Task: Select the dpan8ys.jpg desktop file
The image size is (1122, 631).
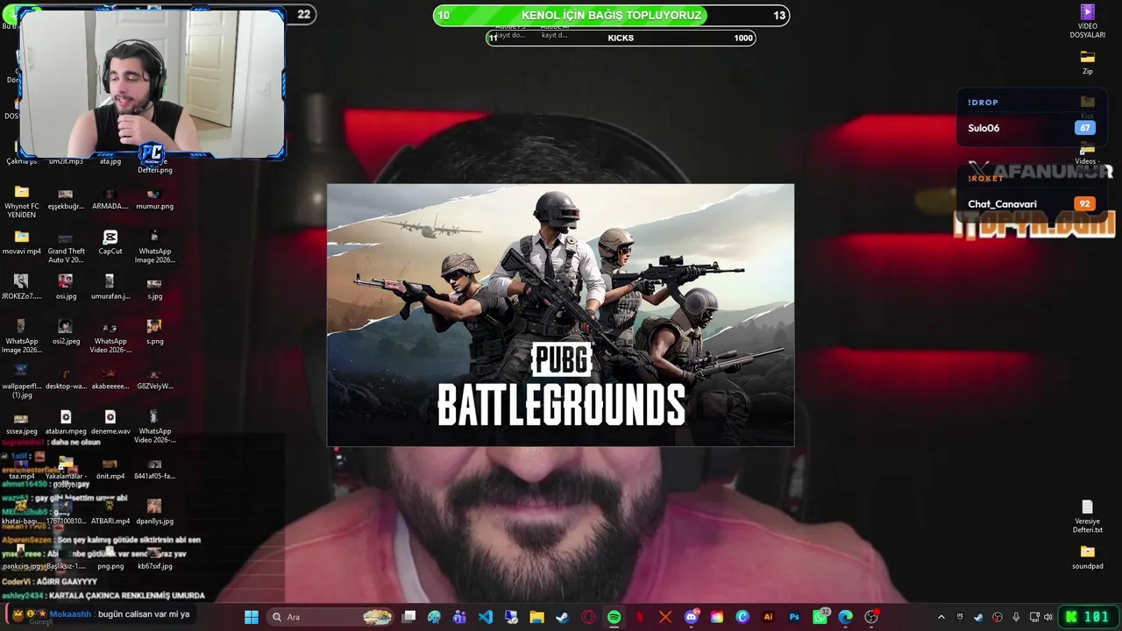Action: pyautogui.click(x=154, y=512)
